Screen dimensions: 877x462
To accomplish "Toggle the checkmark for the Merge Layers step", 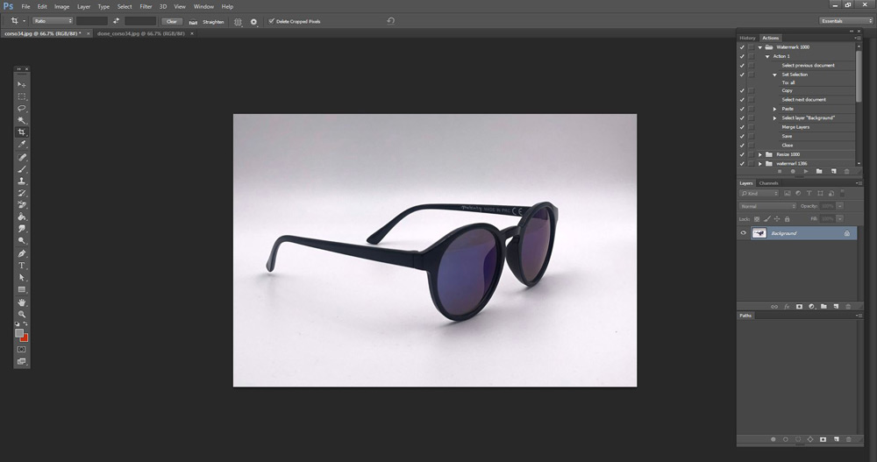I will 742,127.
